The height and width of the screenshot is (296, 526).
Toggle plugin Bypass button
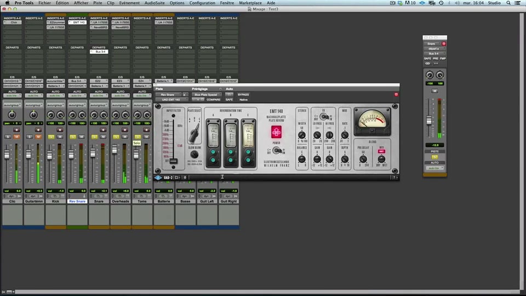click(243, 95)
